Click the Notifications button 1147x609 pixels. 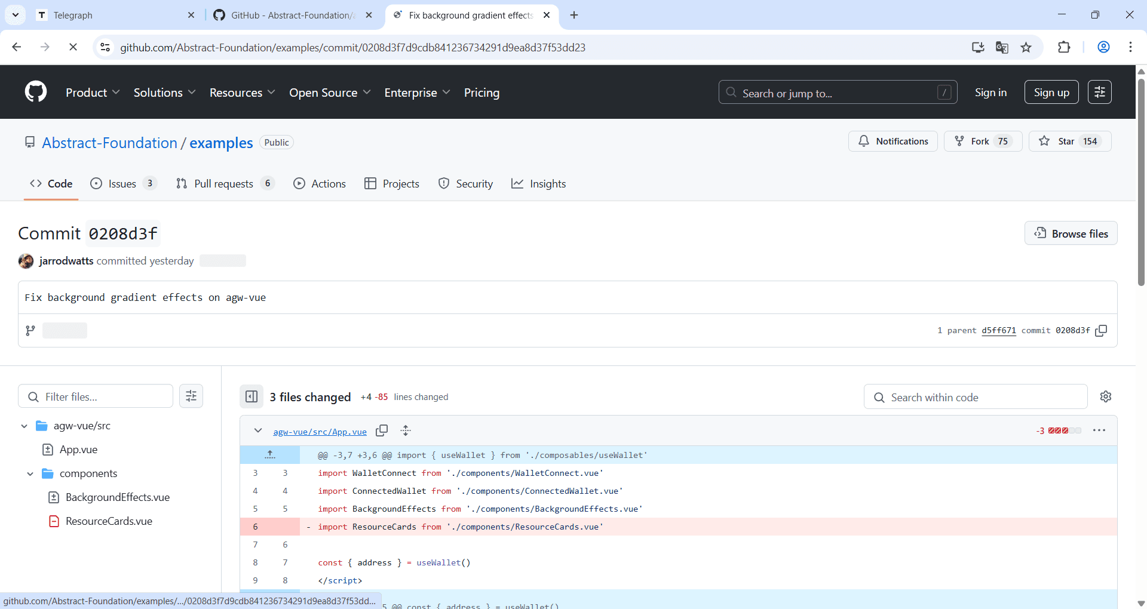pyautogui.click(x=893, y=141)
